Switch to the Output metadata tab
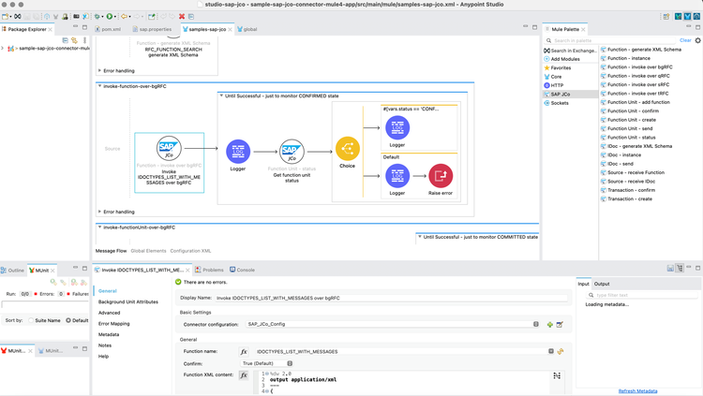The width and height of the screenshot is (703, 396). pos(602,284)
